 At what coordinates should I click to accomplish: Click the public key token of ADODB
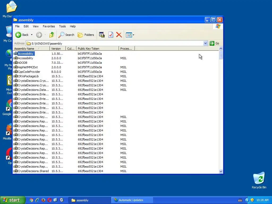tap(90, 63)
